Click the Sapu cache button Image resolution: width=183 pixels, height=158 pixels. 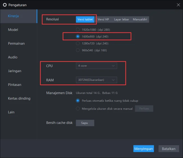click(85, 123)
